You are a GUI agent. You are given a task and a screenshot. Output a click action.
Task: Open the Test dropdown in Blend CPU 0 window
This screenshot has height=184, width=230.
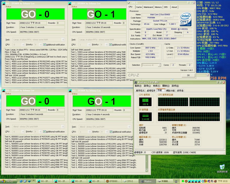(63, 127)
